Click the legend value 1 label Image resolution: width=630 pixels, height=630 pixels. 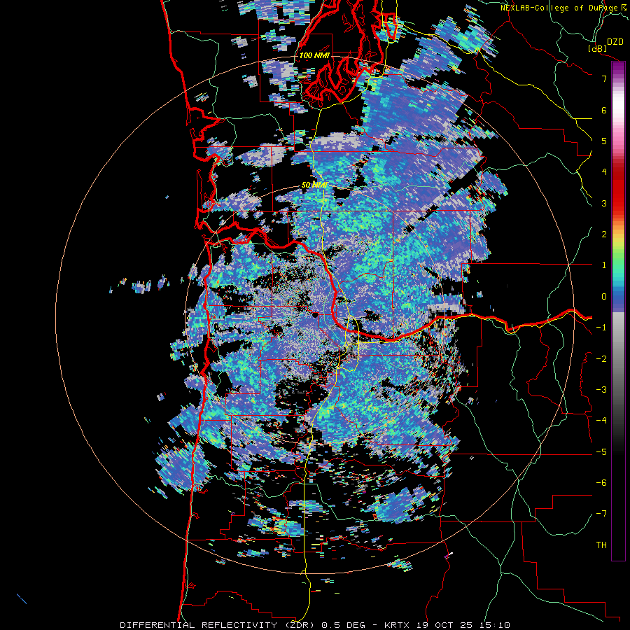click(604, 265)
